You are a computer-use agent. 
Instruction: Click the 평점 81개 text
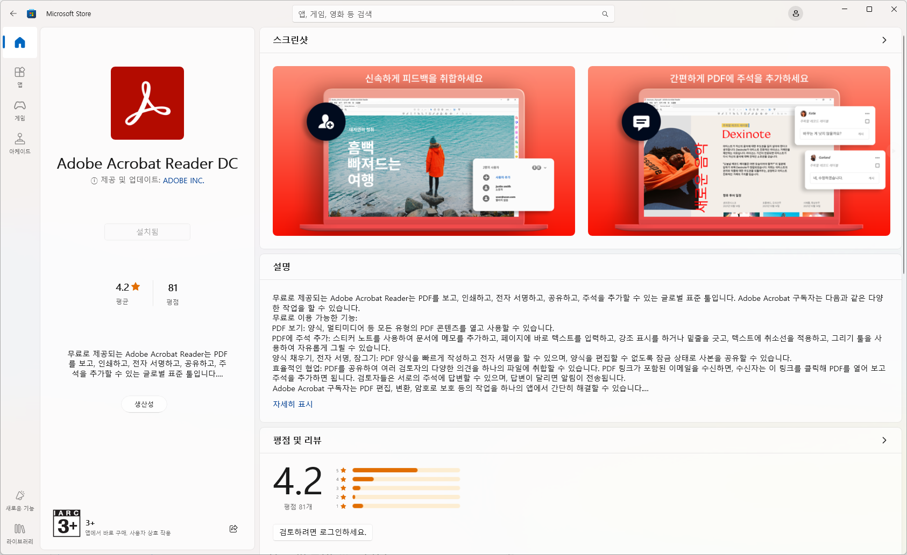click(x=298, y=507)
